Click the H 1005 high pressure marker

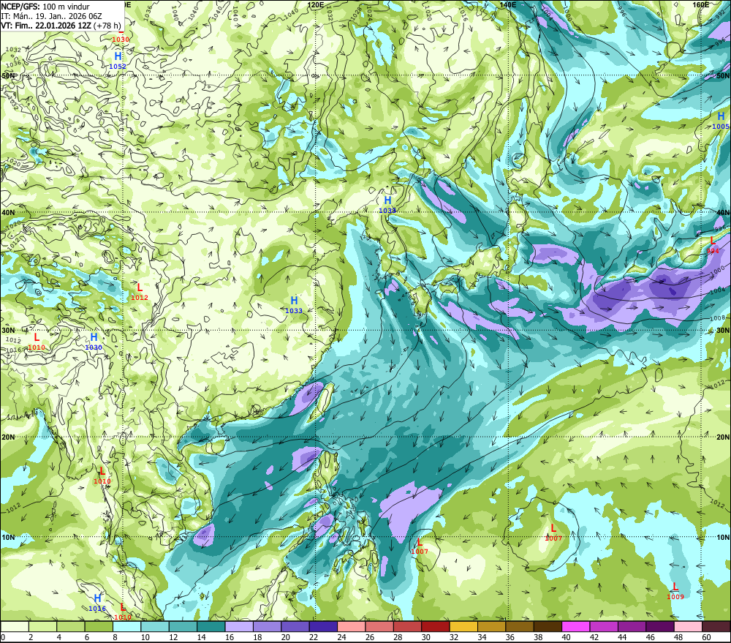pyautogui.click(x=721, y=121)
